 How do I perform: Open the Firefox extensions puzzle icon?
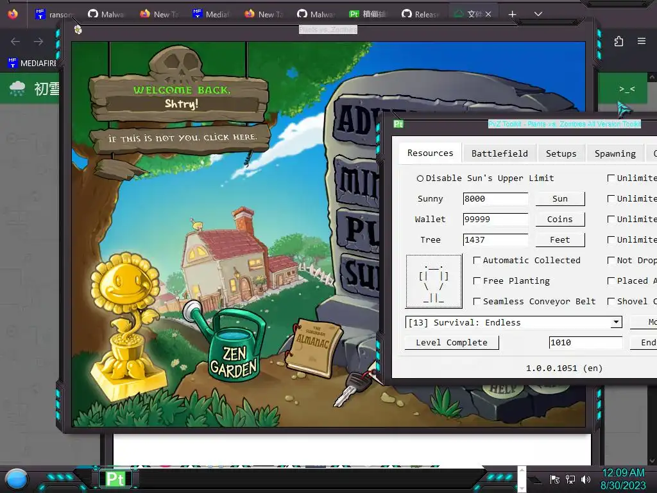tap(619, 41)
